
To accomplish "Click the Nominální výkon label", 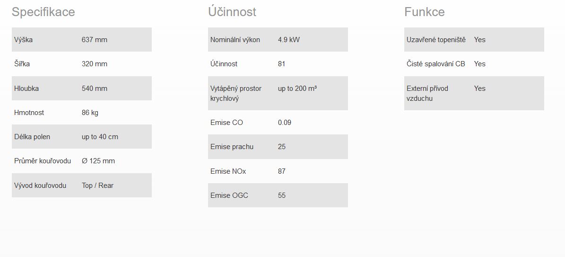I will (x=235, y=40).
